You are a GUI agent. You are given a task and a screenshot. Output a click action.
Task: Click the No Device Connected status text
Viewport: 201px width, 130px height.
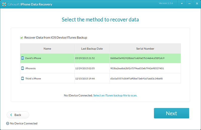click(x=24, y=123)
